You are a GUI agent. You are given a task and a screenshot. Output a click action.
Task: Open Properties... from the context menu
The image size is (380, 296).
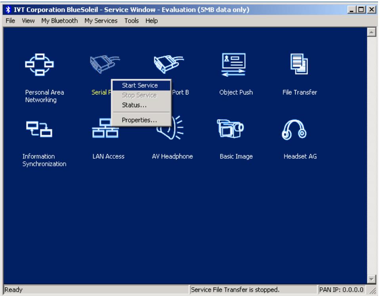pos(141,120)
